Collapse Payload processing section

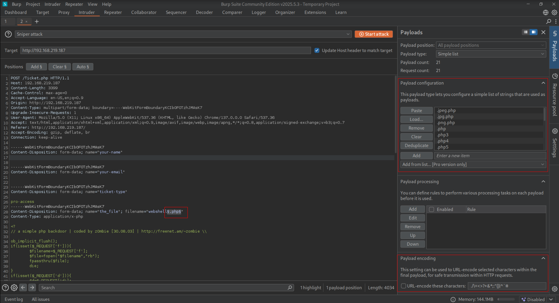[543, 181]
